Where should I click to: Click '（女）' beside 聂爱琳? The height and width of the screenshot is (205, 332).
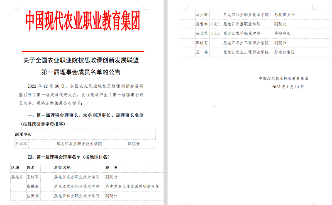point(215,24)
